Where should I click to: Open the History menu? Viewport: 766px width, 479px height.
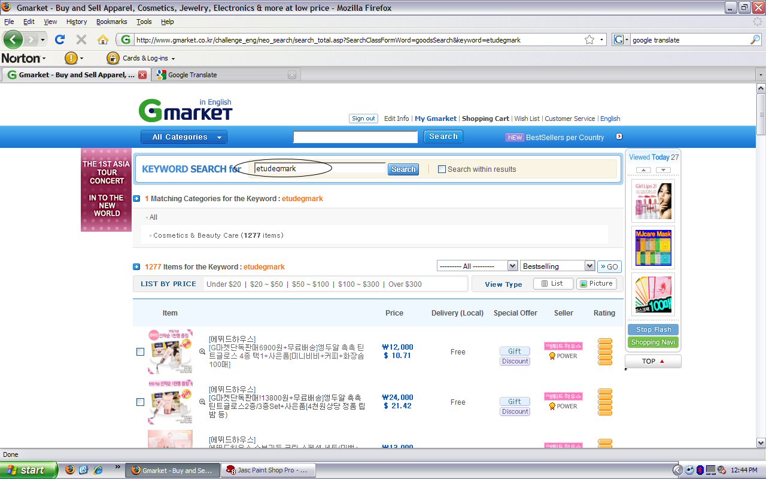77,22
